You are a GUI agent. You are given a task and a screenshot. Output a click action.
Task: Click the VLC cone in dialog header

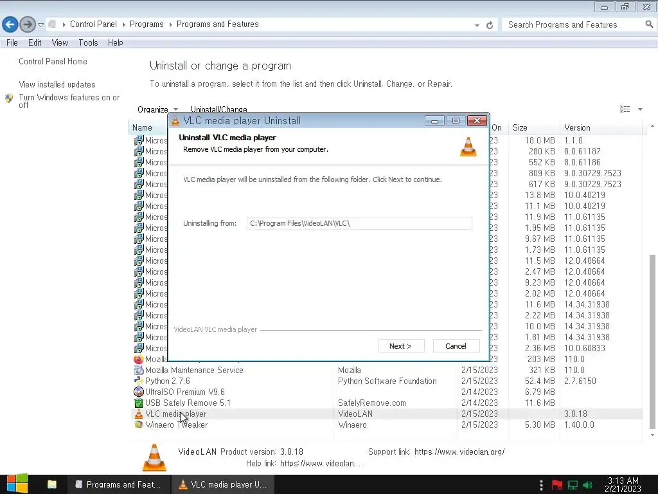pyautogui.click(x=468, y=147)
